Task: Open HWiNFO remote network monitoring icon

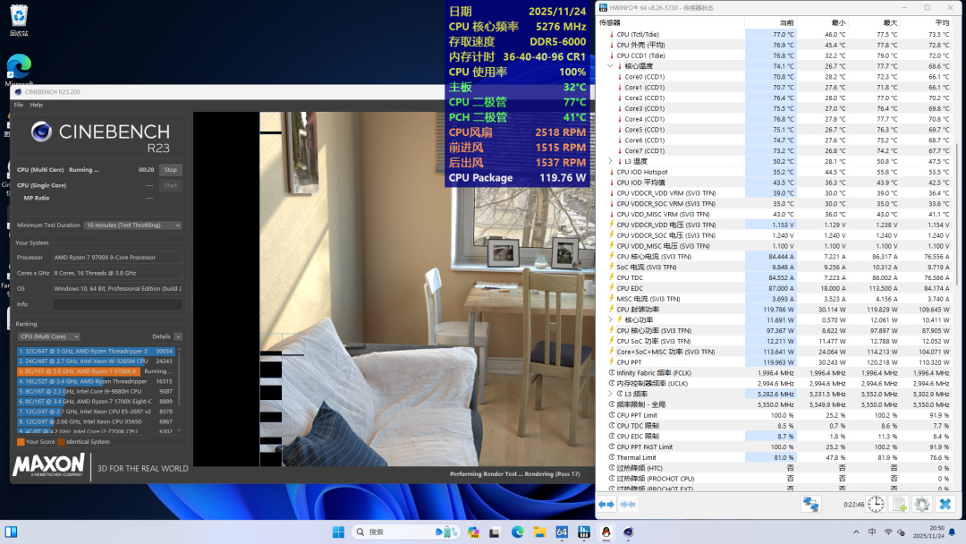Action: click(x=810, y=504)
